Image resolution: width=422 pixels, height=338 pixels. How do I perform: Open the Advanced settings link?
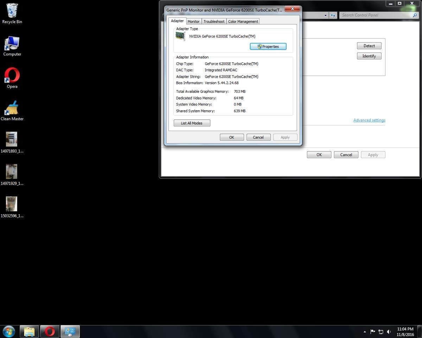369,120
